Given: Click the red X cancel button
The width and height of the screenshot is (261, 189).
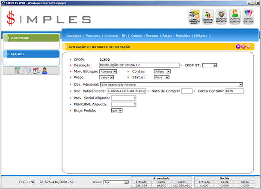Looking at the screenshot, I should pyautogui.click(x=243, y=47).
